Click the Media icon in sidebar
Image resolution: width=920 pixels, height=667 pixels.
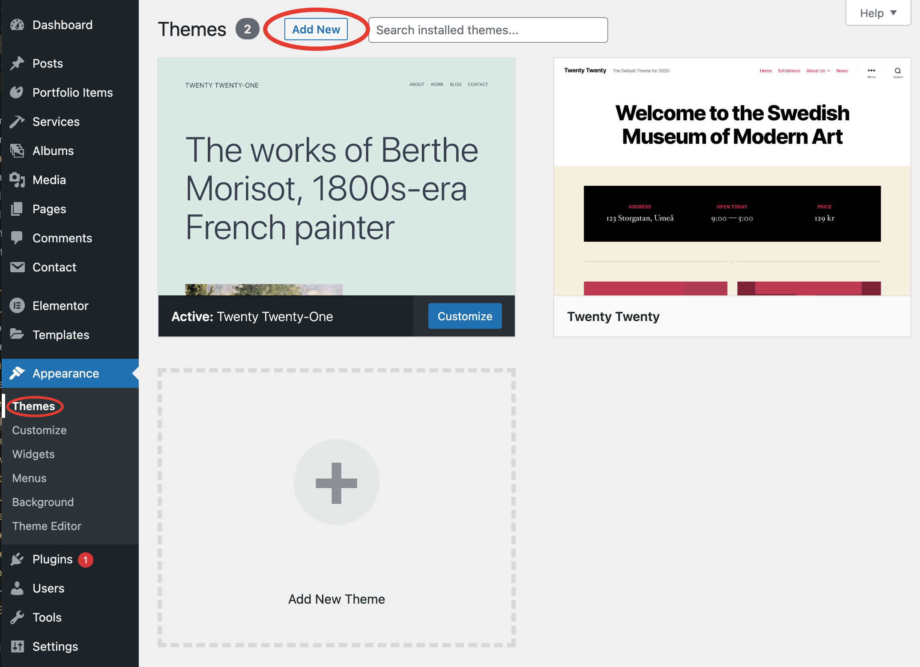click(17, 180)
